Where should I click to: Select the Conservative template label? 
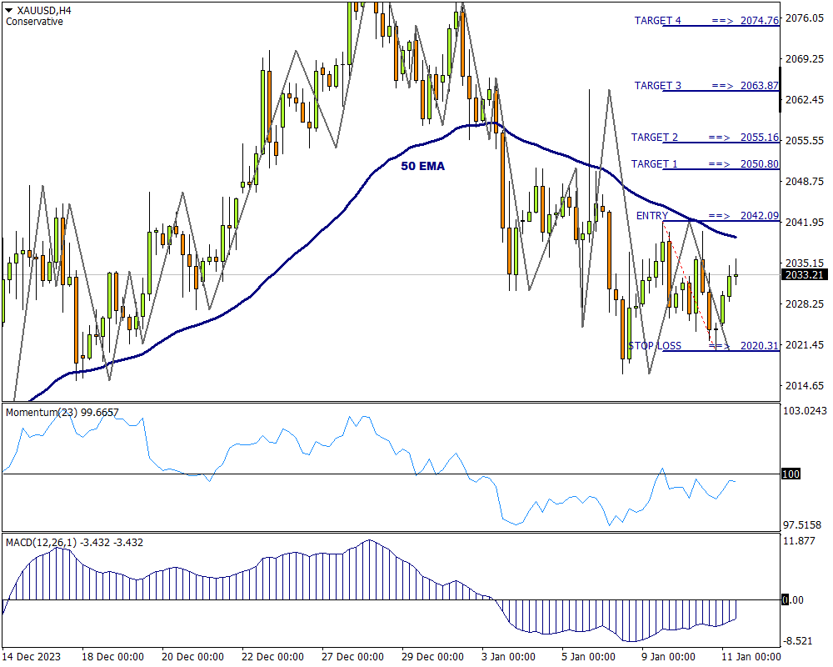coord(34,22)
